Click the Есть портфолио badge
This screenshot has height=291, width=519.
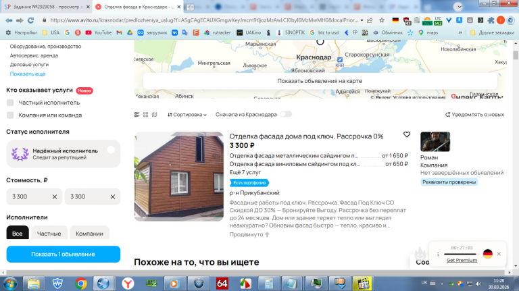[249, 182]
